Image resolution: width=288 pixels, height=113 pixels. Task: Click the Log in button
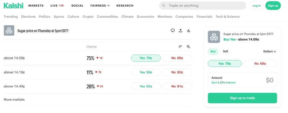(256, 6)
